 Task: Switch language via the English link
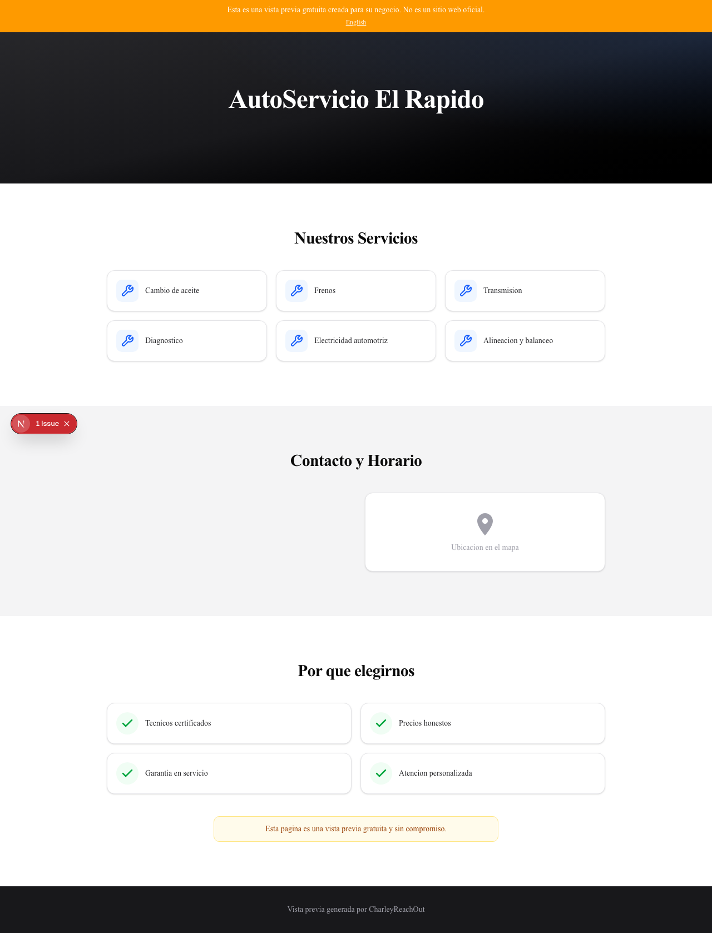(x=356, y=22)
